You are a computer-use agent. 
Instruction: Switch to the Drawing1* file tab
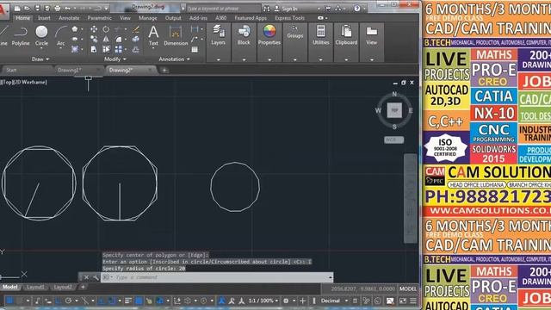pyautogui.click(x=70, y=71)
